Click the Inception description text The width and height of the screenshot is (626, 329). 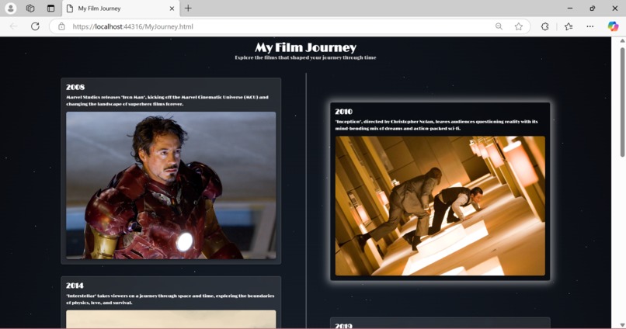[436, 125]
